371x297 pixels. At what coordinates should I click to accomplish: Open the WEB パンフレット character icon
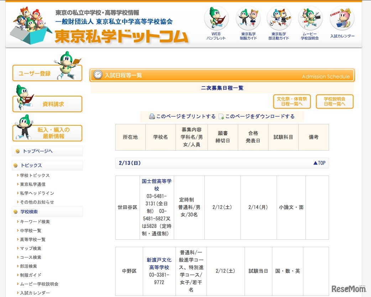click(216, 18)
